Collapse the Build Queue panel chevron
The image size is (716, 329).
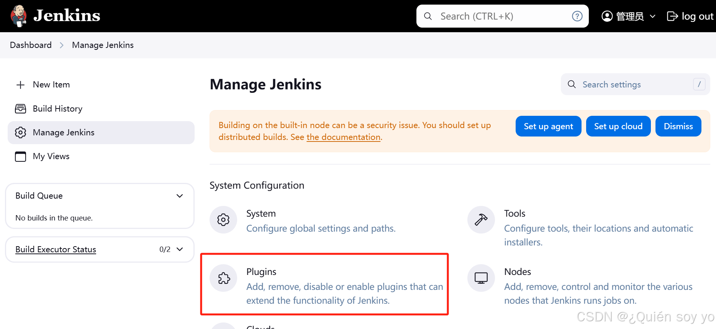coord(180,196)
